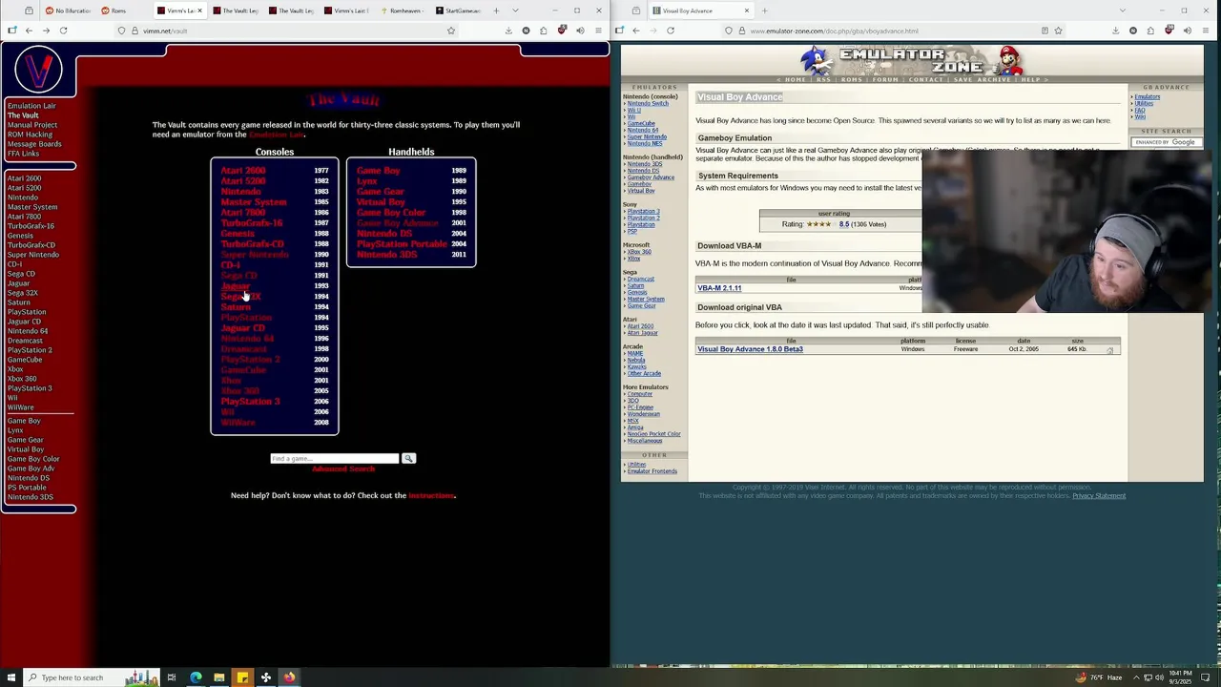
Task: Open Message Boards in Vimm's sidebar
Action: pyautogui.click(x=34, y=144)
